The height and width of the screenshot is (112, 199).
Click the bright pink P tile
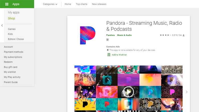coord(172,92)
